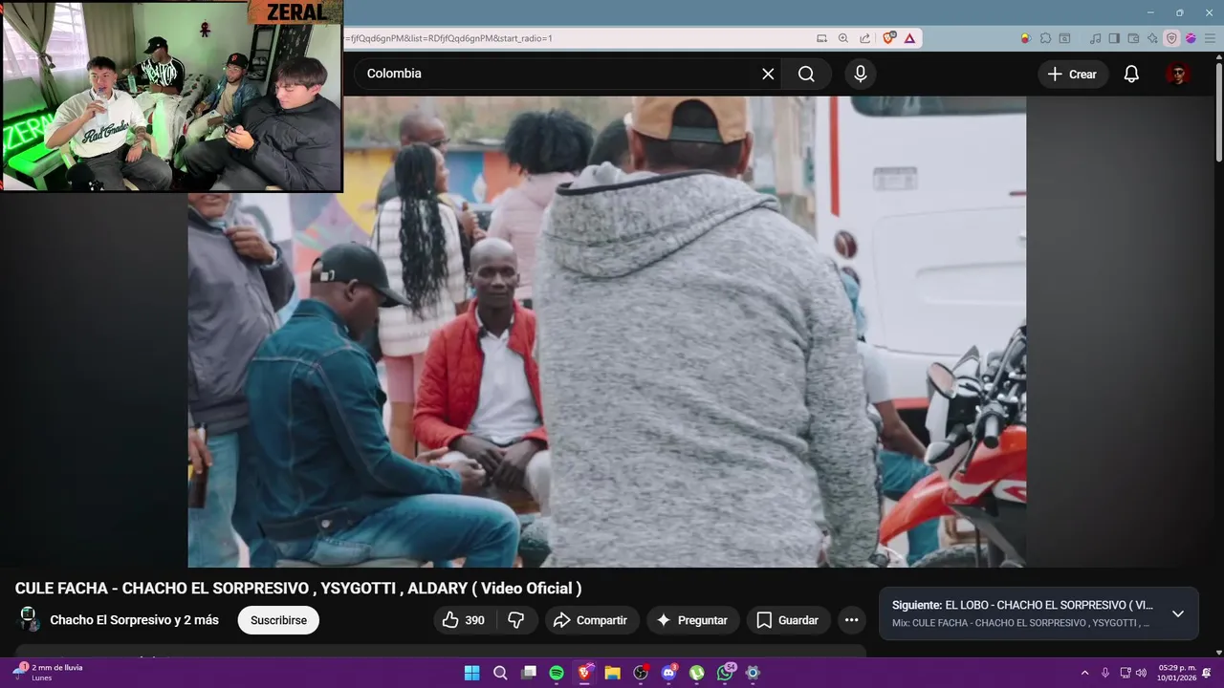Click the page vertical scrollbar thumb
This screenshot has height=688, width=1224.
point(1218,111)
